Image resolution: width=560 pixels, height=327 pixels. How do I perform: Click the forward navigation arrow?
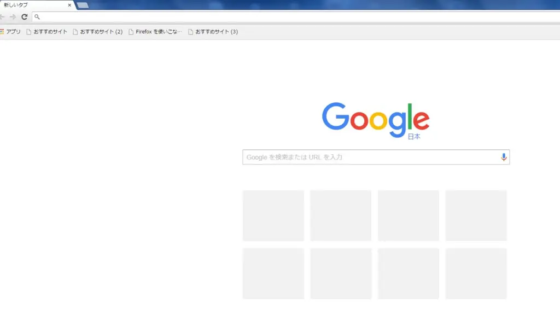click(13, 17)
